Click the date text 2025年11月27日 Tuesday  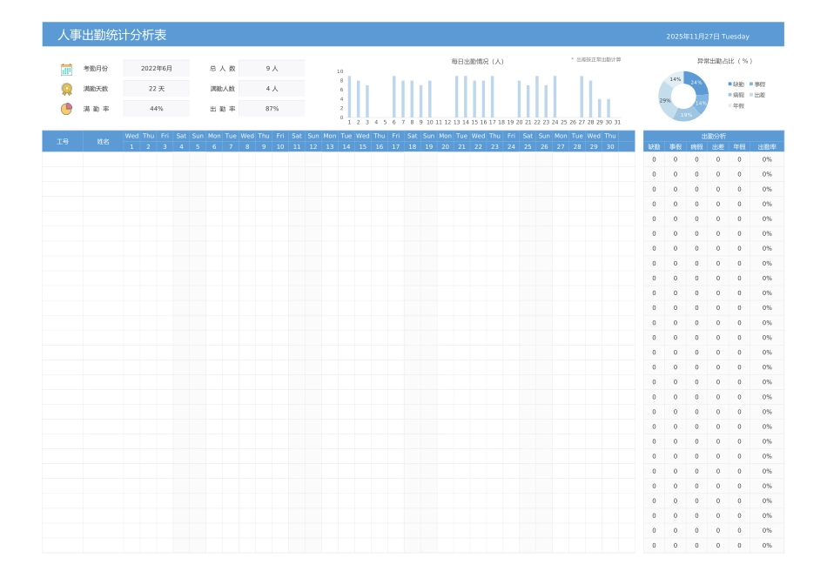(707, 37)
